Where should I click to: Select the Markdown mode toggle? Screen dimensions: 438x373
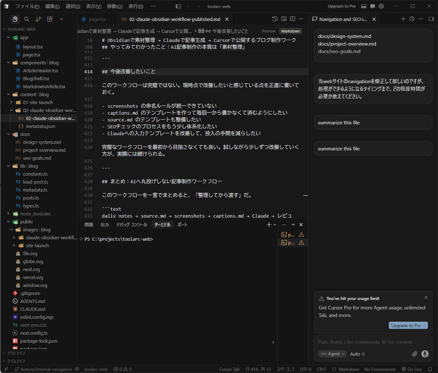click(291, 31)
